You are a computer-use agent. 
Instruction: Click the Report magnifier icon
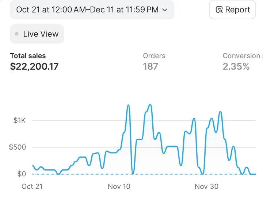[219, 10]
